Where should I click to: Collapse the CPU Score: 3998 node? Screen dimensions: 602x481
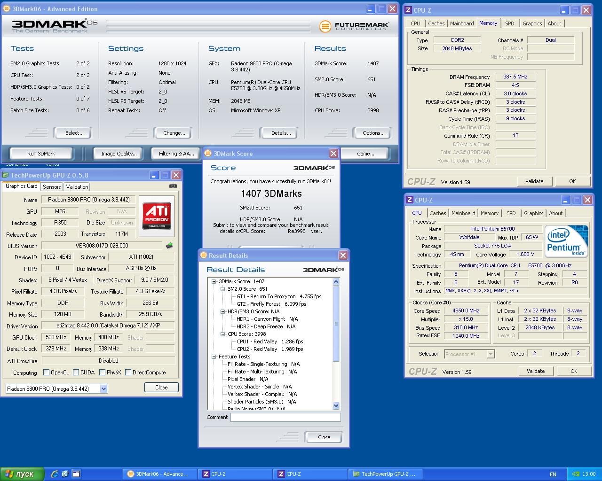[222, 334]
